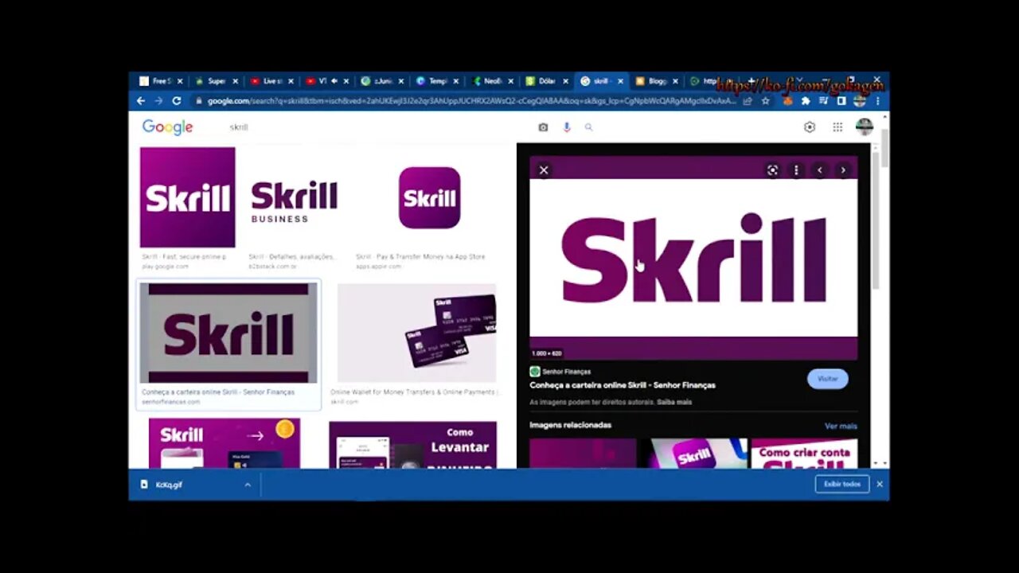Screen dimensions: 1019x573
Task: Close the downloads bar
Action: (880, 484)
